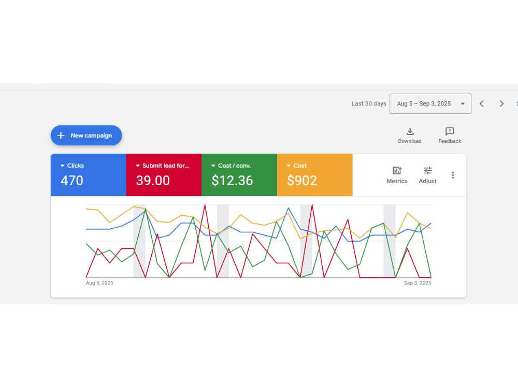The width and height of the screenshot is (518, 388).
Task: Click the New campaign button
Action: (86, 135)
